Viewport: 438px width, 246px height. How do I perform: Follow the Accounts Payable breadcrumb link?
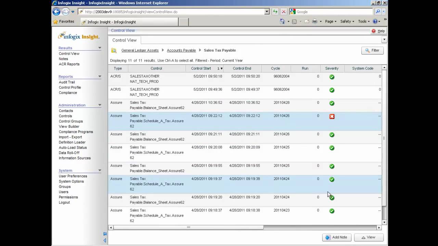[x=181, y=51]
